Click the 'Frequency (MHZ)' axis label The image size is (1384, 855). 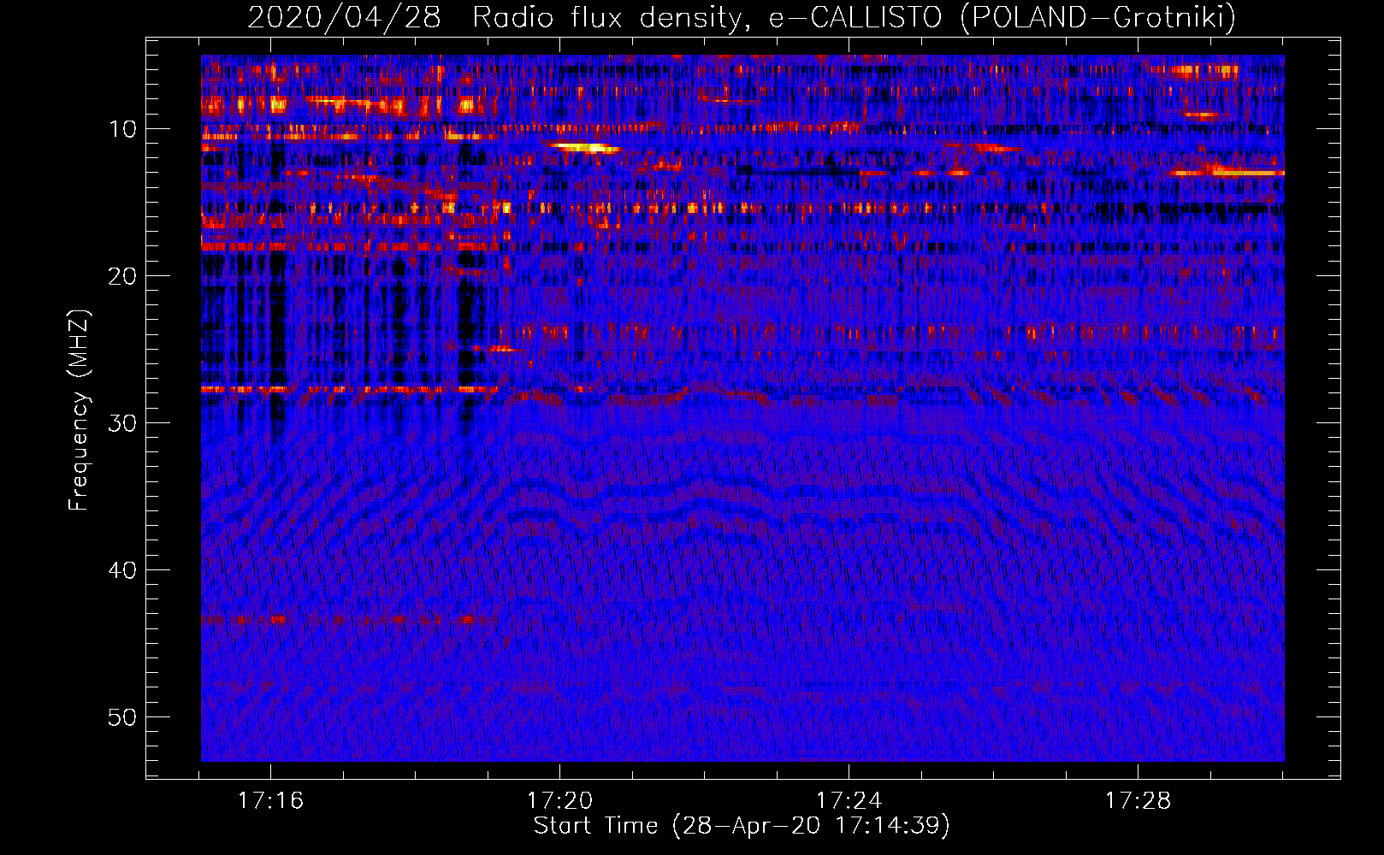tap(78, 410)
